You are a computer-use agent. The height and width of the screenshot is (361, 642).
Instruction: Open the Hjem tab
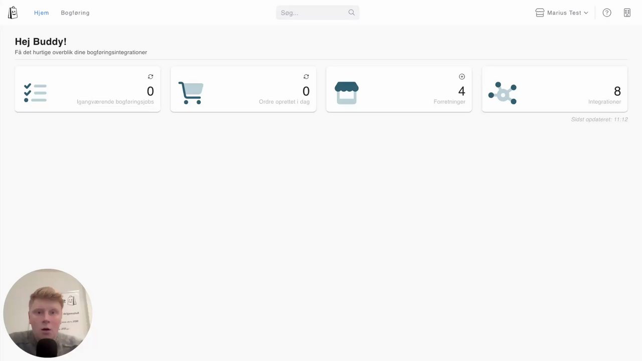click(42, 13)
